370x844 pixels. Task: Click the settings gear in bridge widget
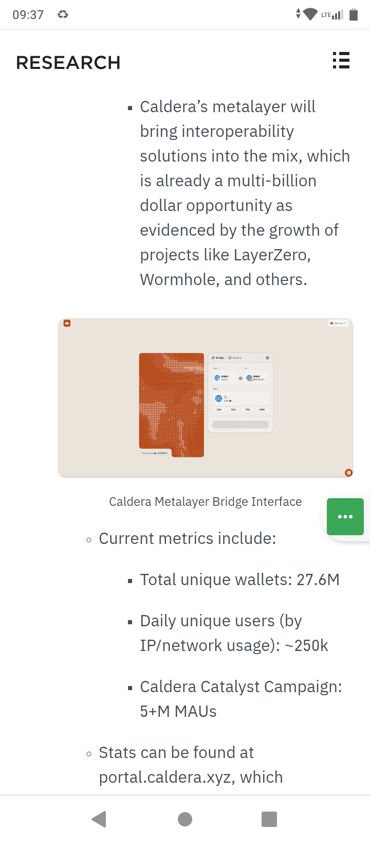tap(267, 358)
